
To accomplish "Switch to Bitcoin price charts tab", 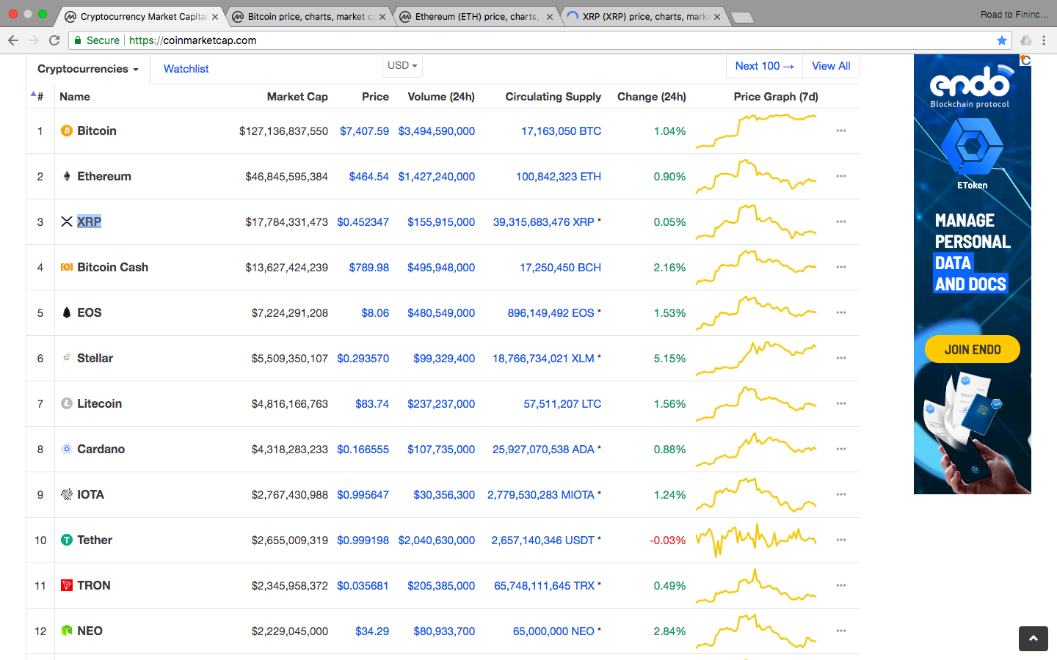I will [308, 16].
